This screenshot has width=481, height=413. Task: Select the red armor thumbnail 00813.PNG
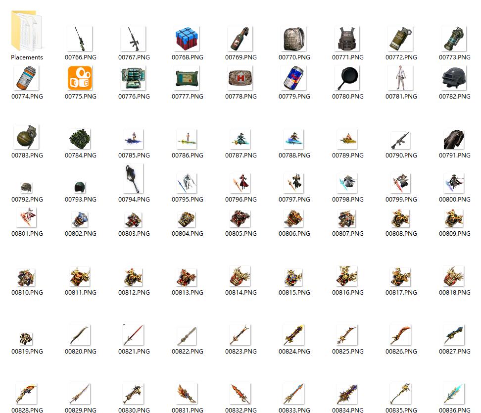pyautogui.click(x=187, y=277)
